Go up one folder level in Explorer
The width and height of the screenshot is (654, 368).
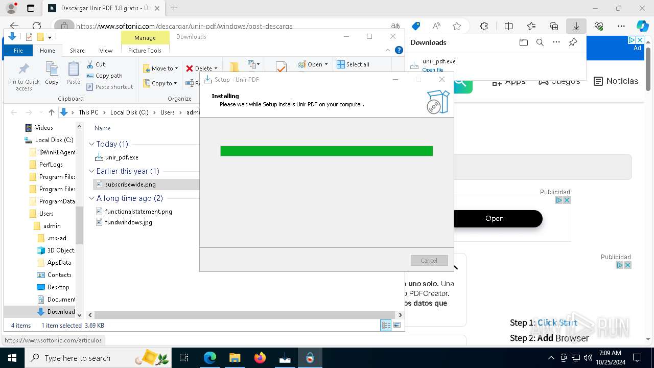coord(51,112)
